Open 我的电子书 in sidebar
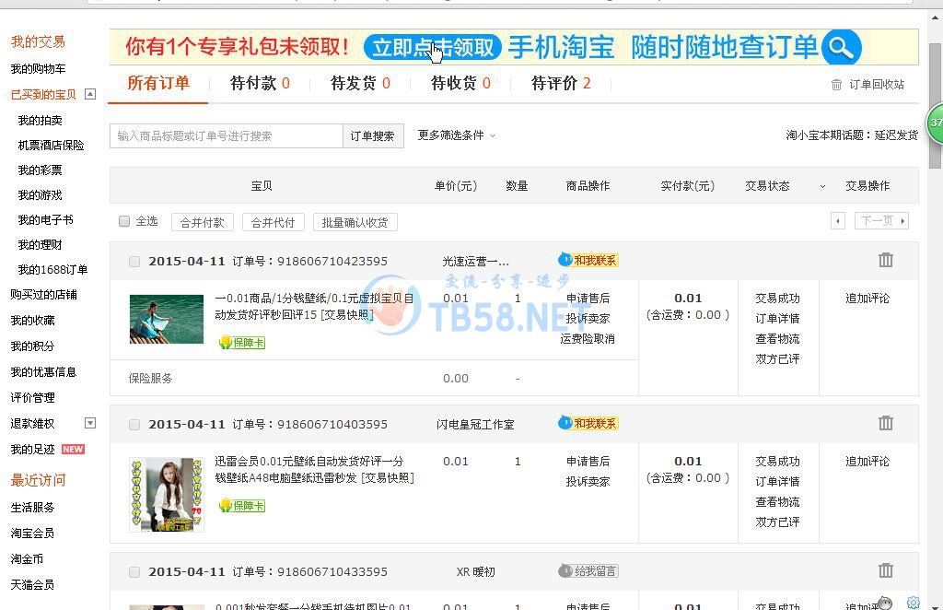Screen dimensions: 943x610 46,219
